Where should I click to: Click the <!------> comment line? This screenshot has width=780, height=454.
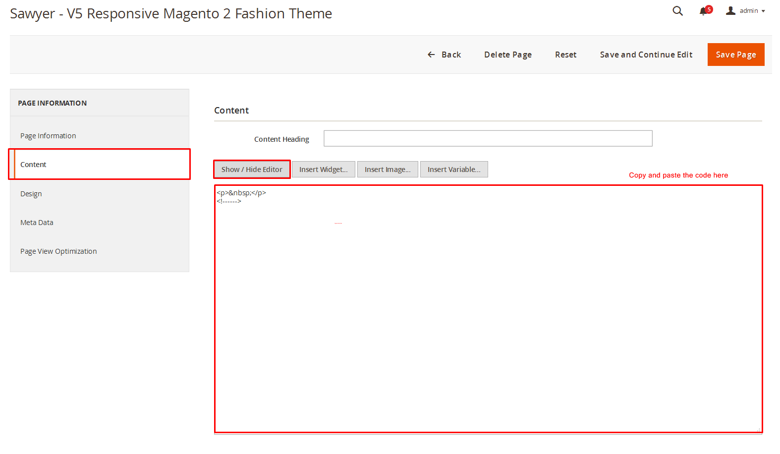(x=229, y=201)
